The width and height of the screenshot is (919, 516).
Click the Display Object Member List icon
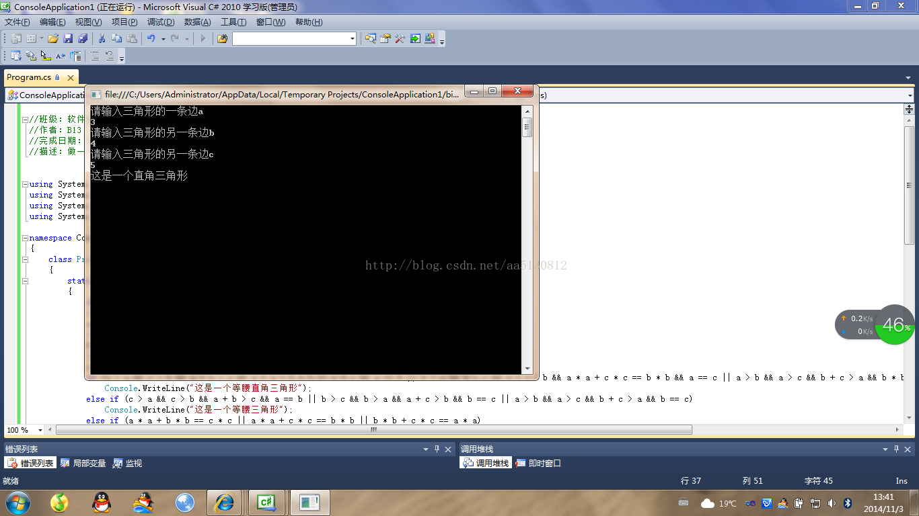(x=15, y=56)
